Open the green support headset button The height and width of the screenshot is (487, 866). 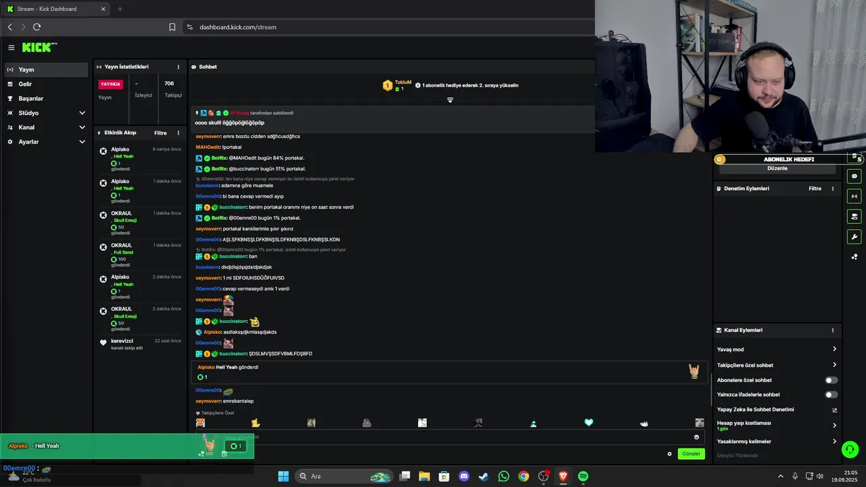click(850, 448)
